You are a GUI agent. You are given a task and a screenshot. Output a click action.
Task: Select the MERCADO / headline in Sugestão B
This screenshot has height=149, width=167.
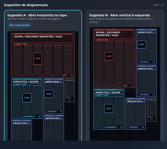click(146, 32)
